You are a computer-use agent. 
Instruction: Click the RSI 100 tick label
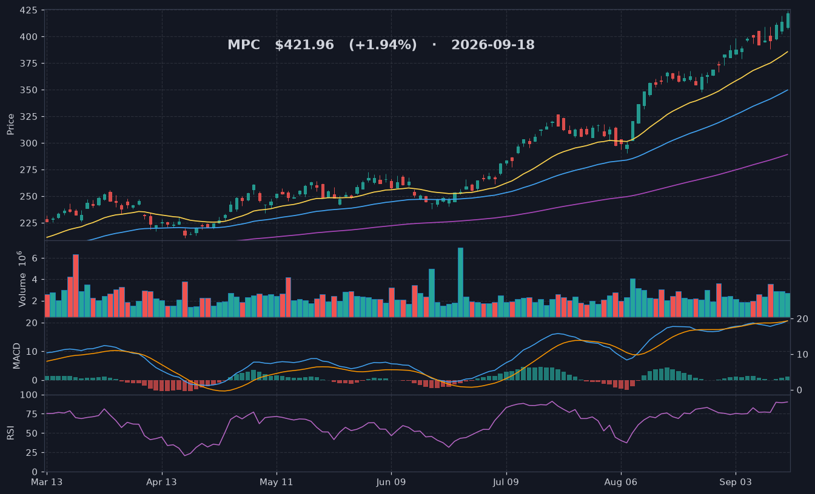[29, 395]
